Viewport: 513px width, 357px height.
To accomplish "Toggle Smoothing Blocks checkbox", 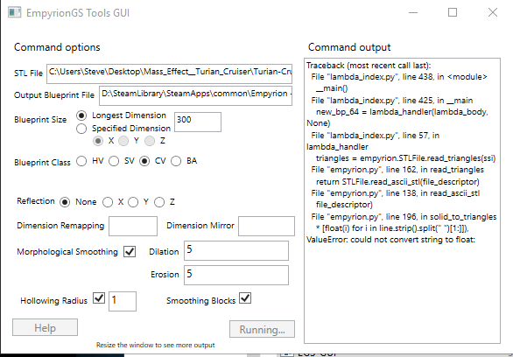I will 245,297.
